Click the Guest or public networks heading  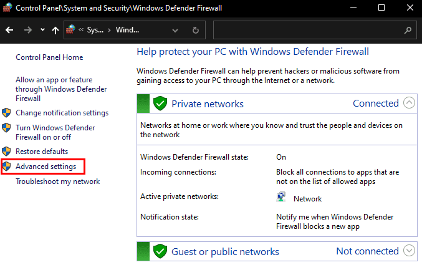click(225, 252)
